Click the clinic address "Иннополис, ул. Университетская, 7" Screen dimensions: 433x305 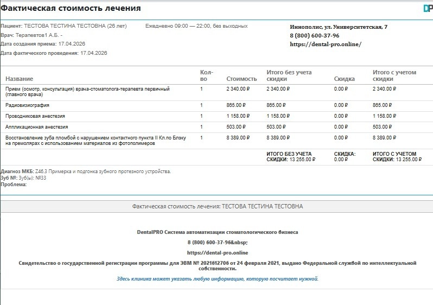click(x=339, y=27)
